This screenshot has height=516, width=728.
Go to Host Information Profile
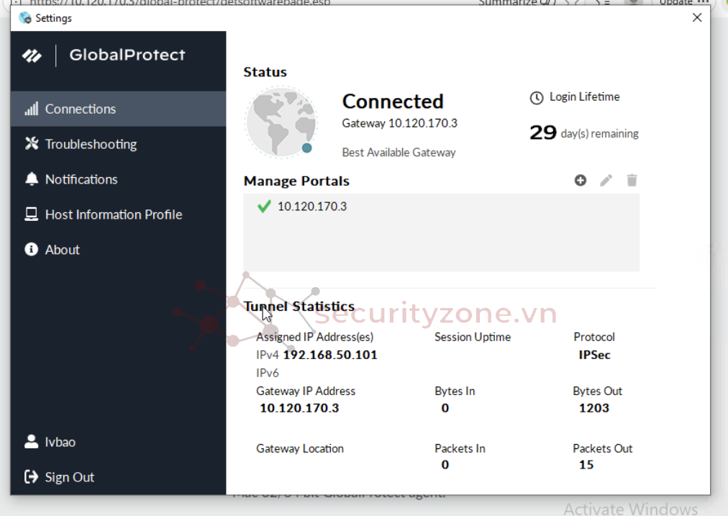[114, 214]
